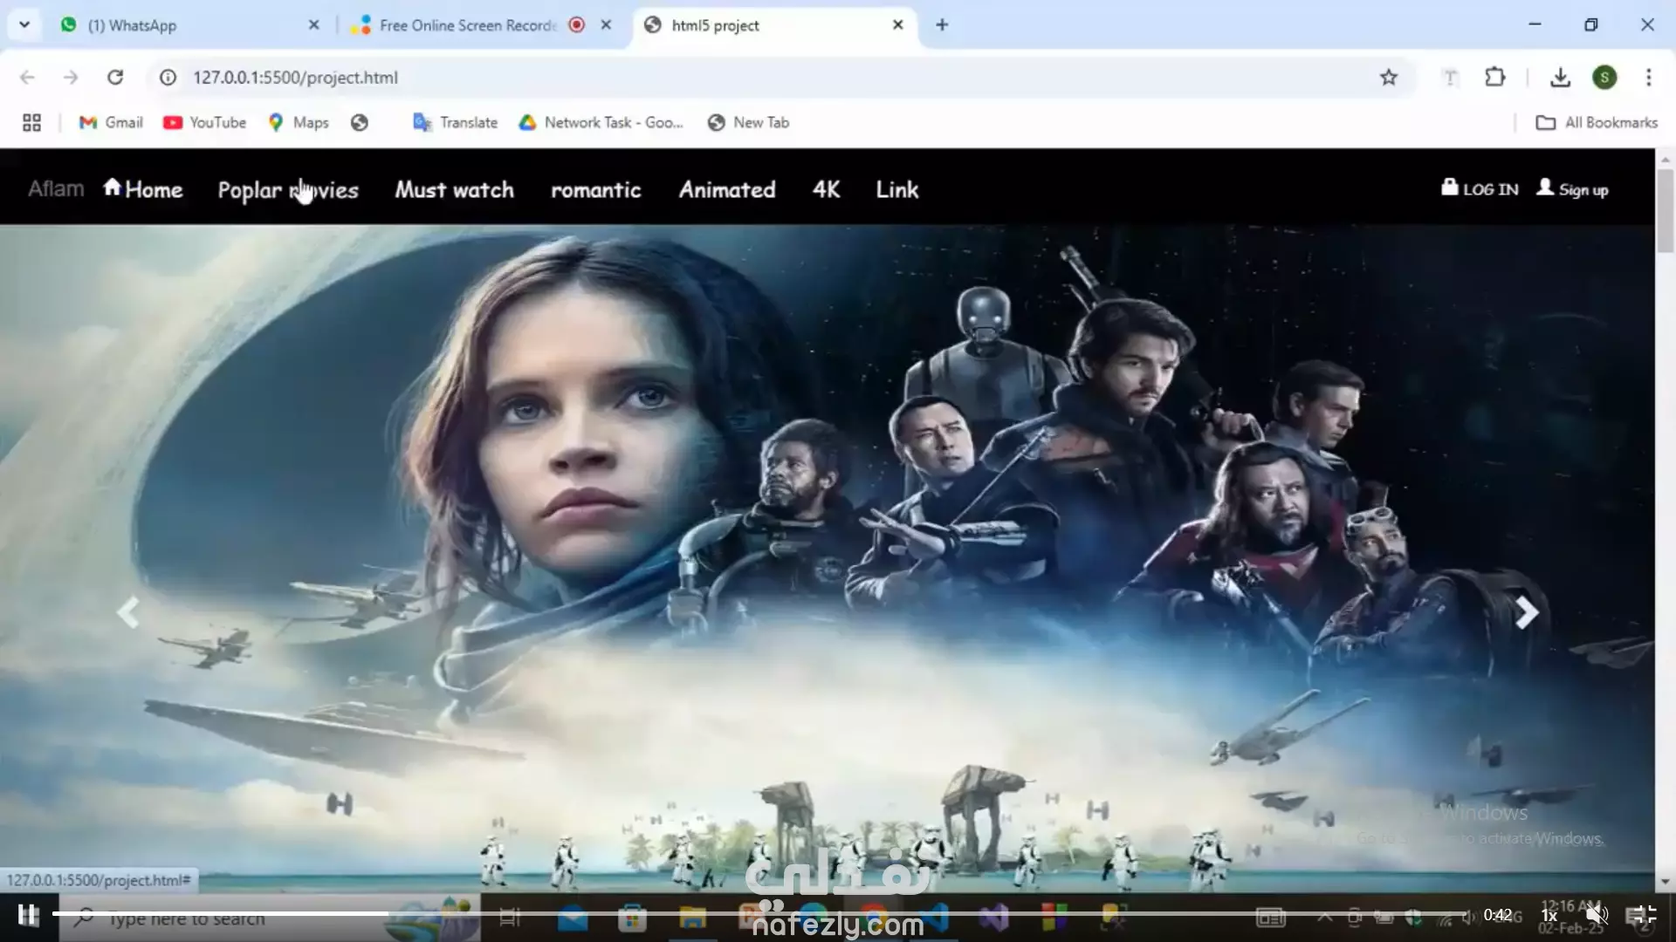The height and width of the screenshot is (942, 1676).
Task: Click the Link nav item
Action: coord(897,189)
